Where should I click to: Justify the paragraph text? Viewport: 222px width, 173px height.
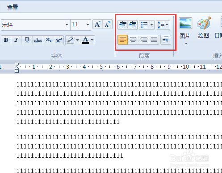point(154,40)
